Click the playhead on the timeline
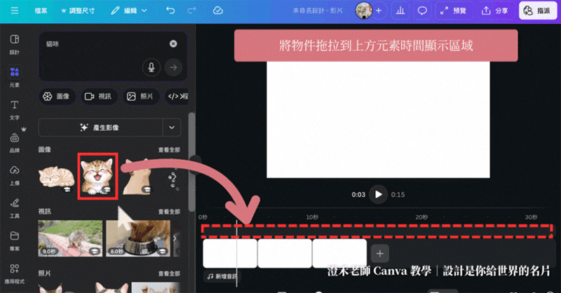 coord(236,253)
